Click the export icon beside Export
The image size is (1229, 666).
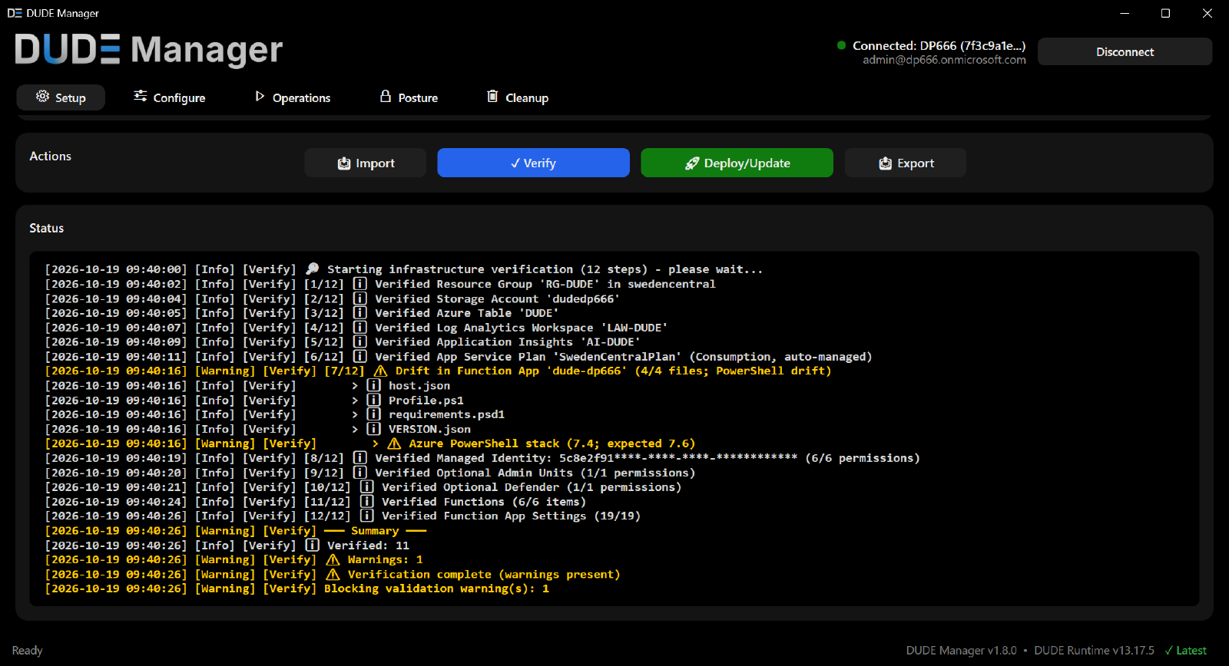(x=886, y=163)
